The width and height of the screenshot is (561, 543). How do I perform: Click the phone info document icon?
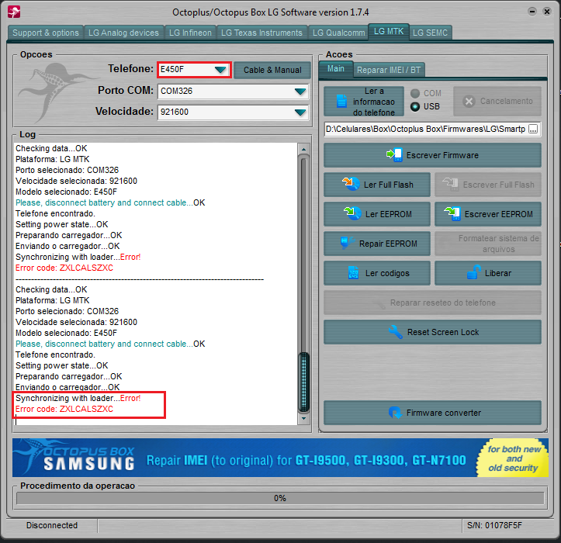click(341, 102)
